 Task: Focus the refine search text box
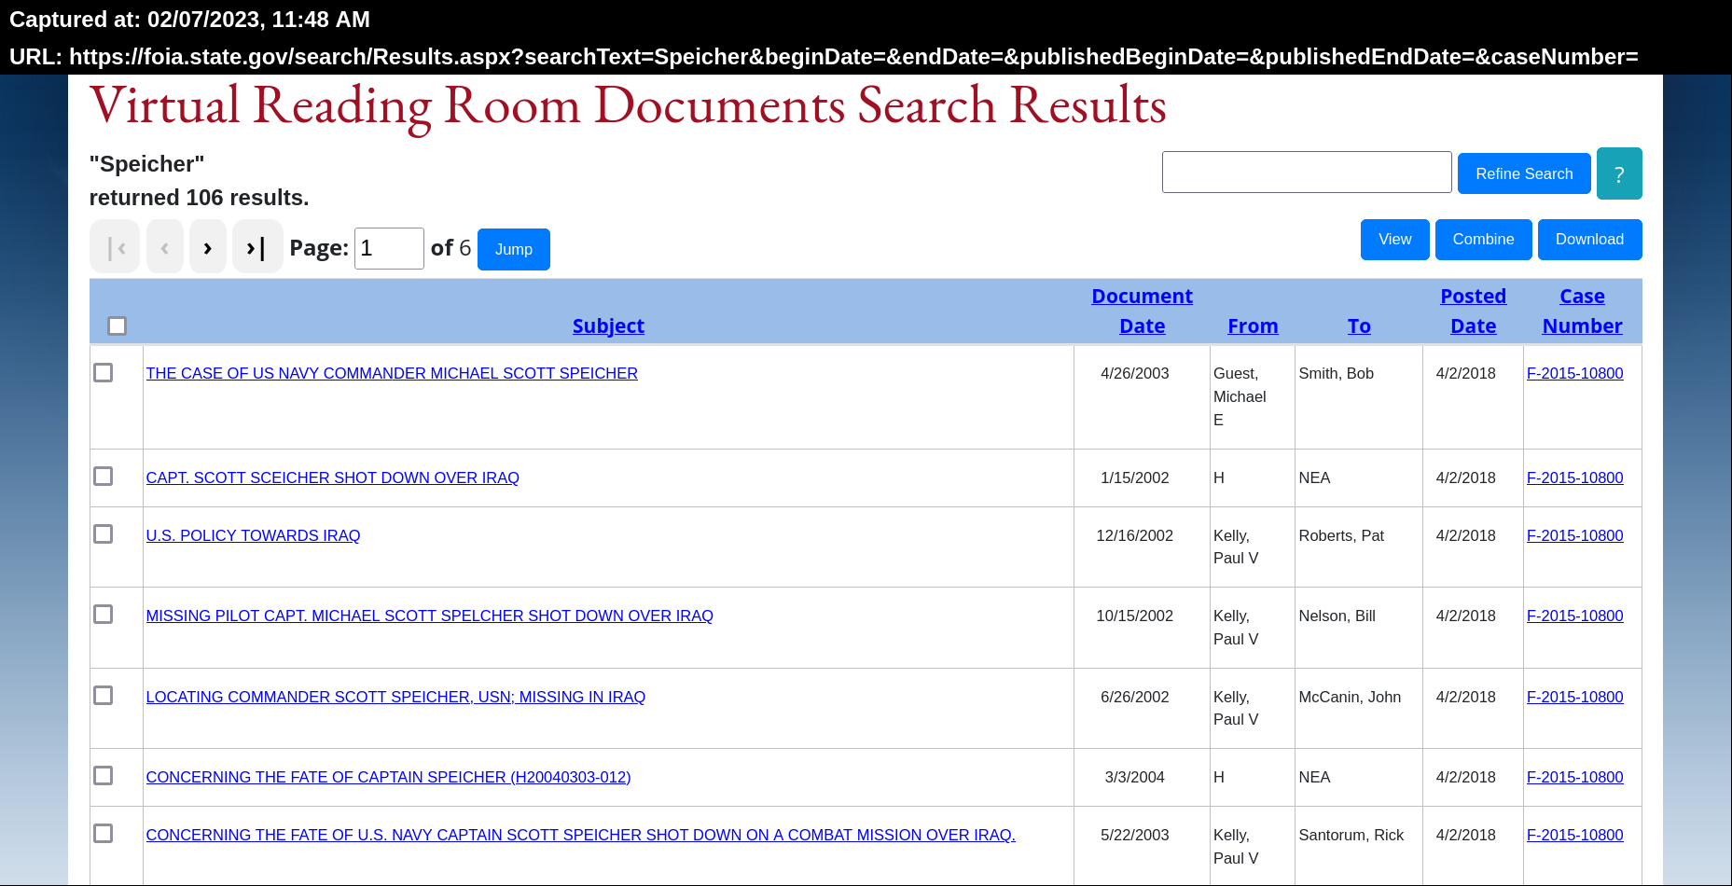tap(1307, 173)
